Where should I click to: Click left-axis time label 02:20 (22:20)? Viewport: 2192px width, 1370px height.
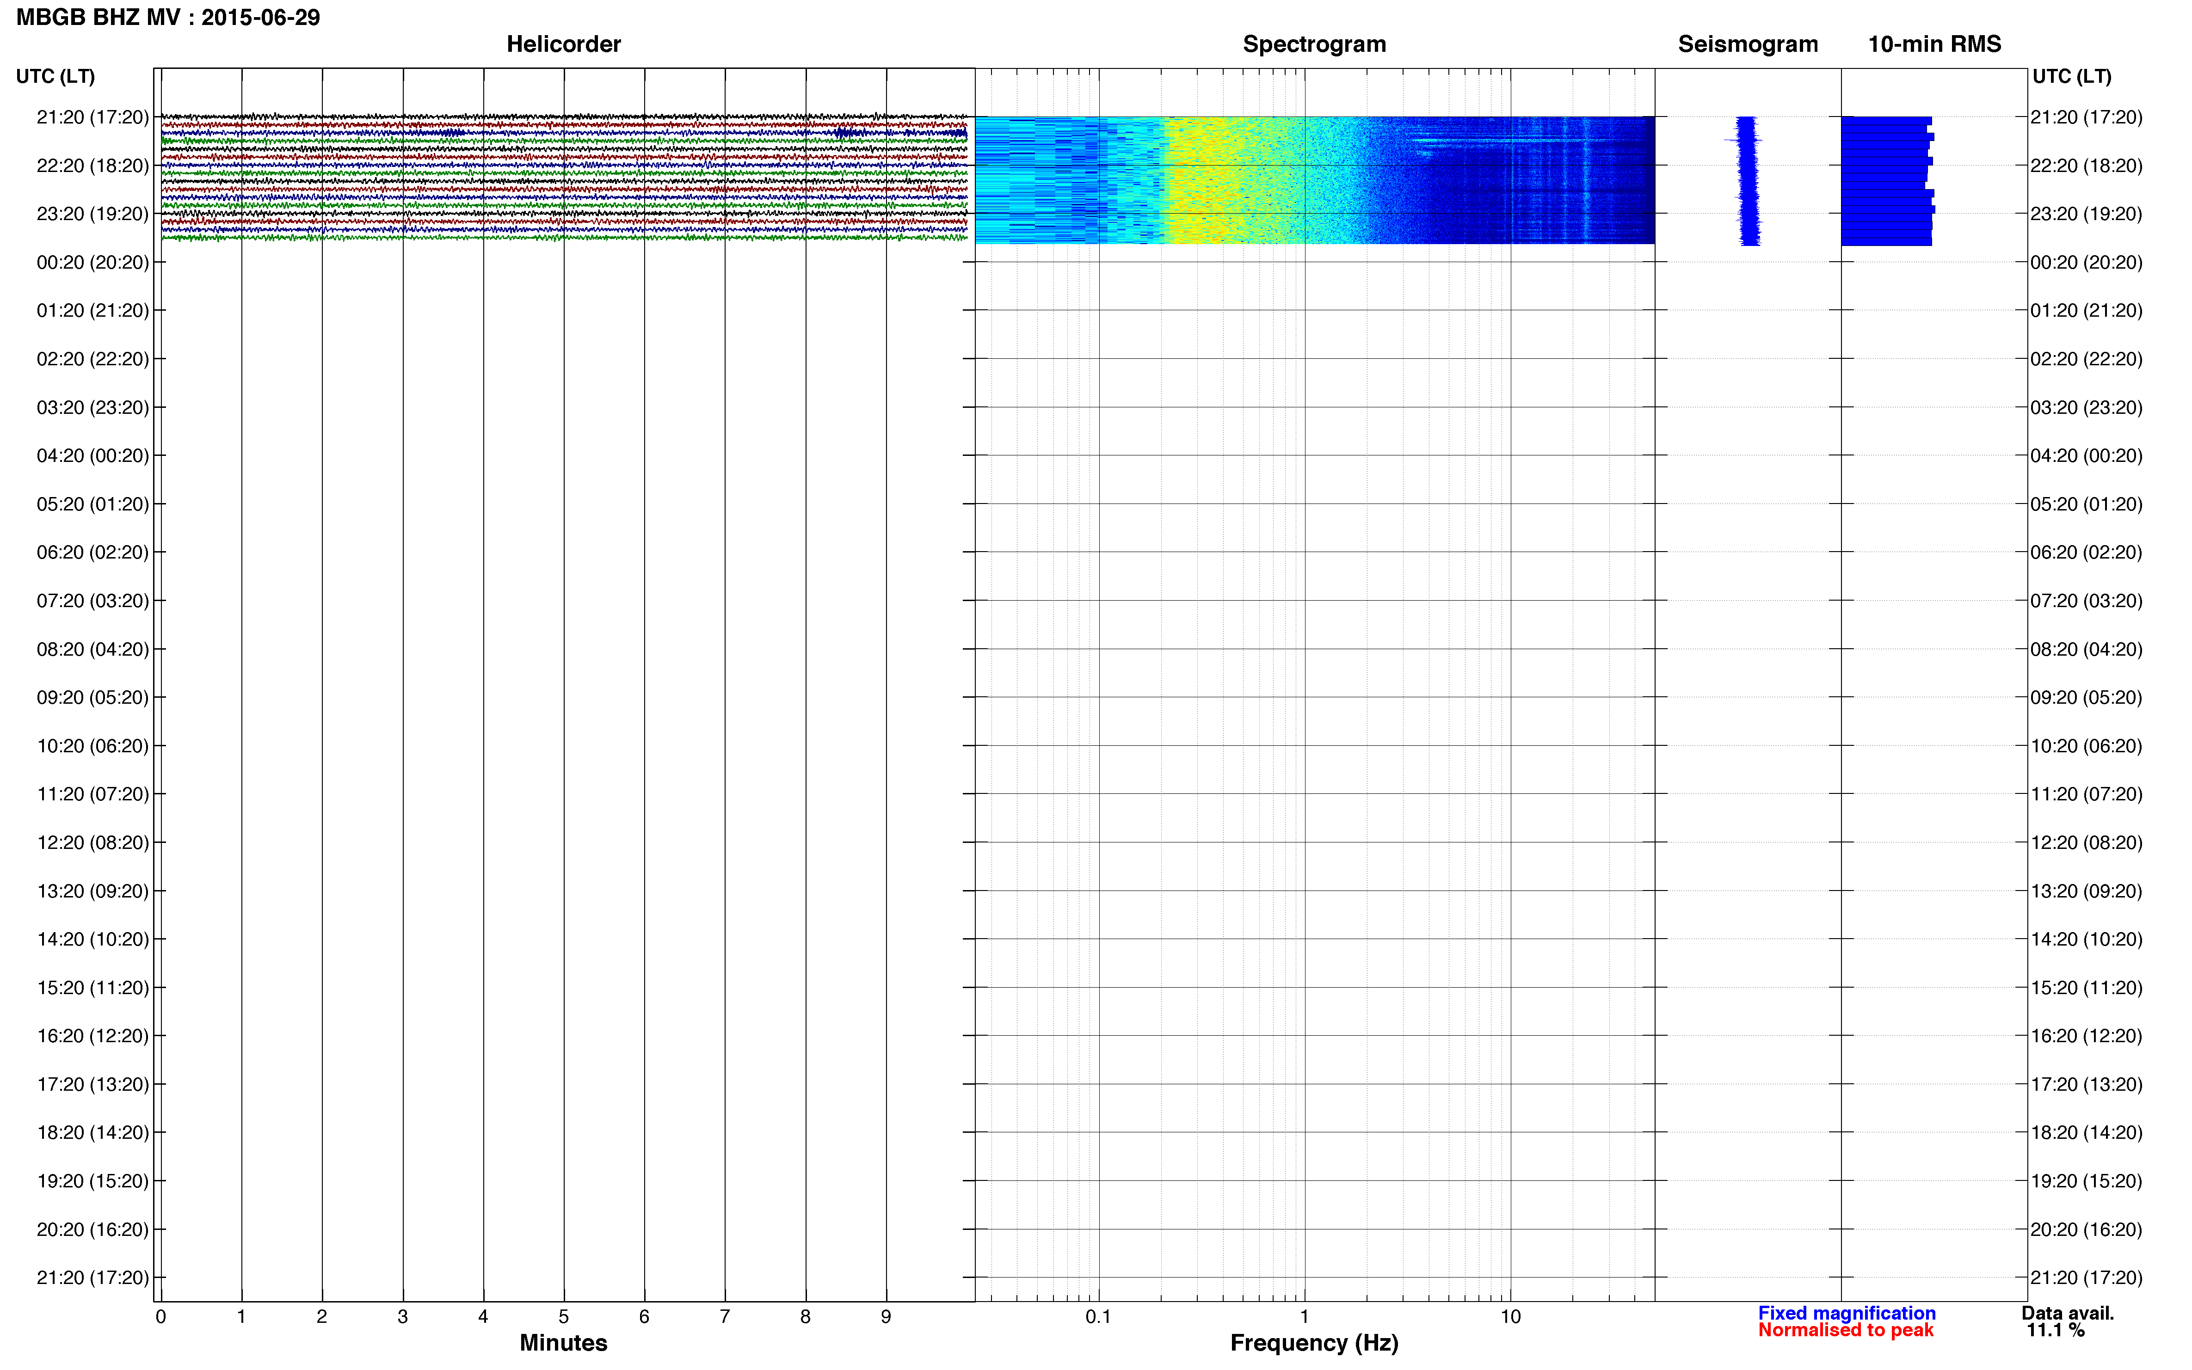click(92, 359)
